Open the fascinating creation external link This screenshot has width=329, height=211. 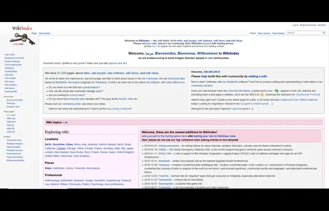pyautogui.click(x=119, y=109)
